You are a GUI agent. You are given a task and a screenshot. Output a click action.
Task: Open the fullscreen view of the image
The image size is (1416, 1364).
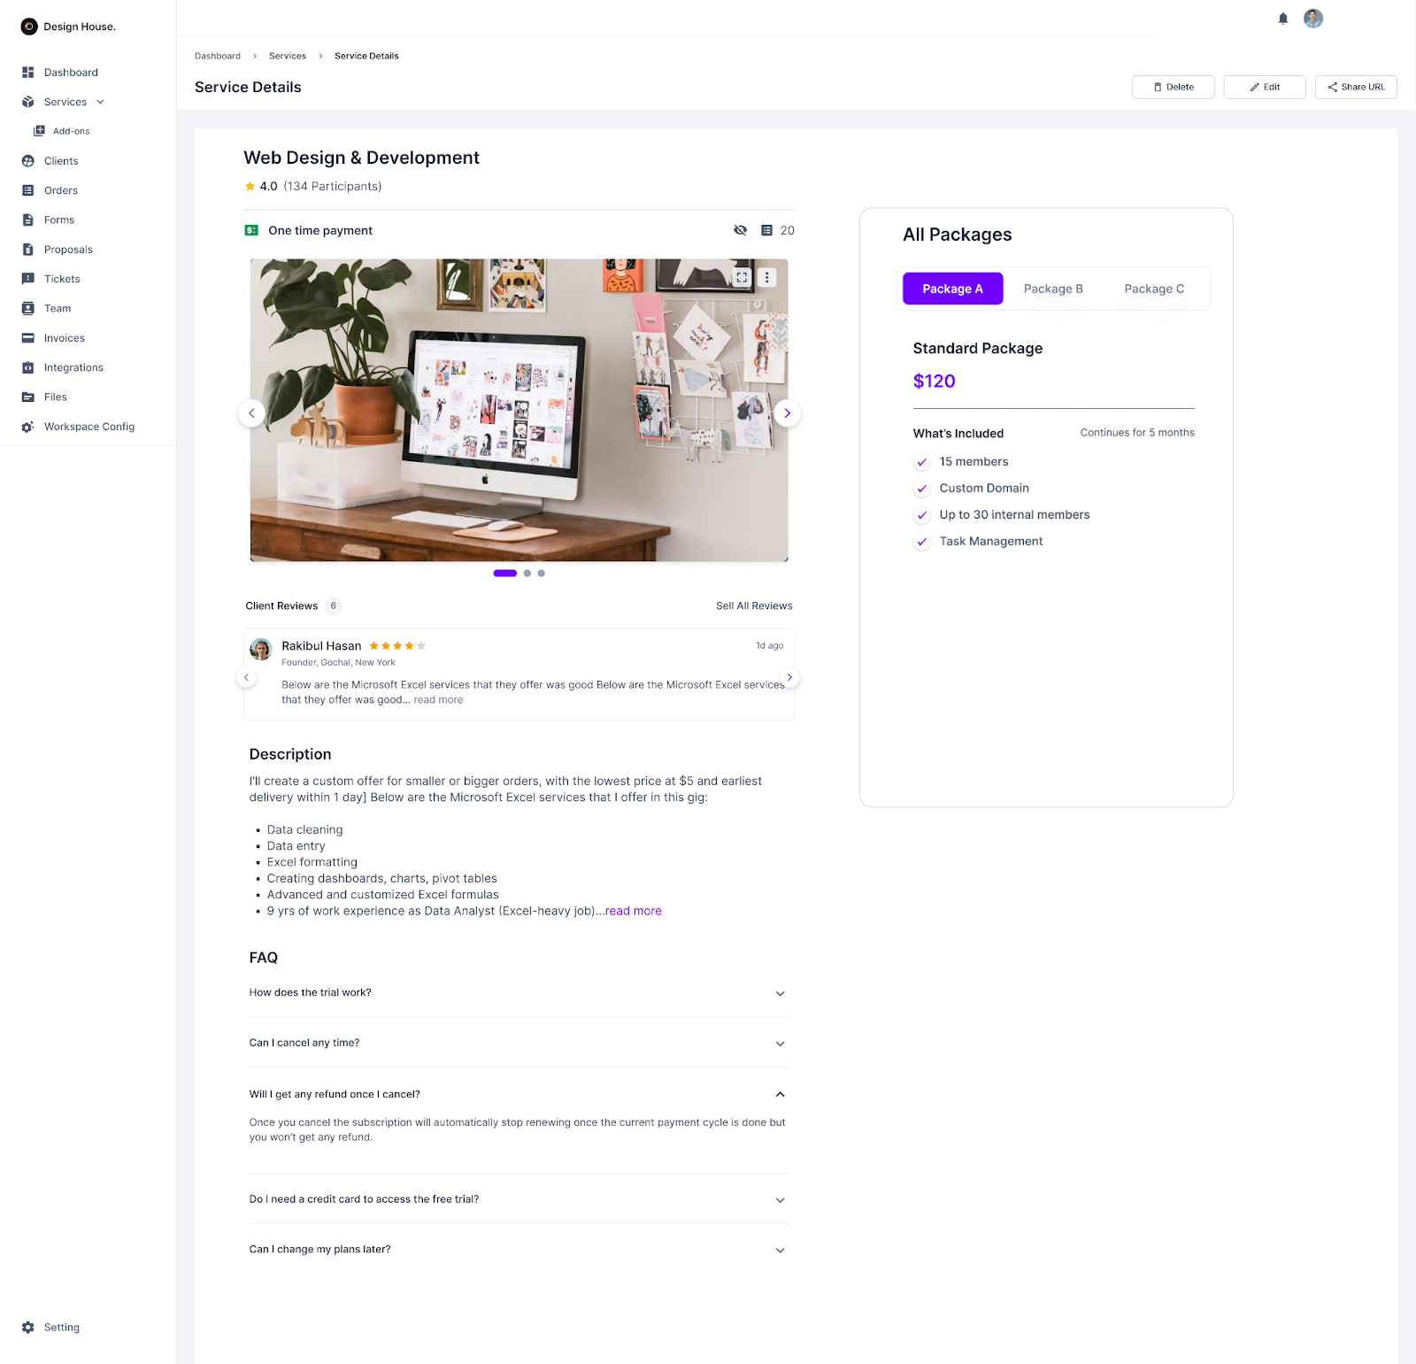tap(743, 276)
